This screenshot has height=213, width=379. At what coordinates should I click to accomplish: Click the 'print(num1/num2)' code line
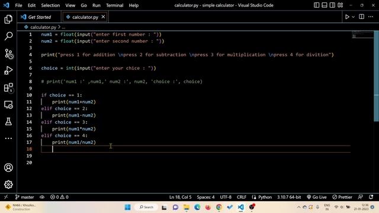[74, 142]
